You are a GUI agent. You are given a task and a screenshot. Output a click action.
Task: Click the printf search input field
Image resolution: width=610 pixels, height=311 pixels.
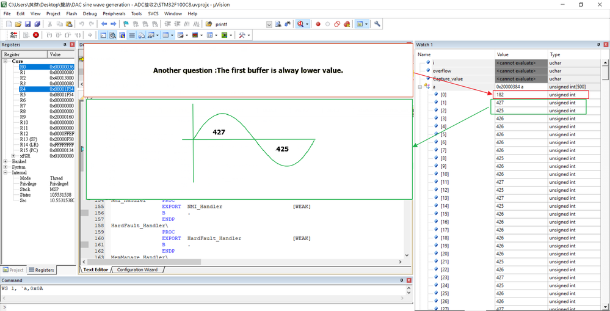pyautogui.click(x=240, y=24)
